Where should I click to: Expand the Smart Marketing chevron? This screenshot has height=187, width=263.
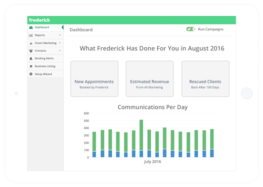click(60, 43)
